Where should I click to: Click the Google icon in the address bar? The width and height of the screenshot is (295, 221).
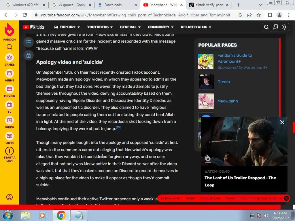240,15
